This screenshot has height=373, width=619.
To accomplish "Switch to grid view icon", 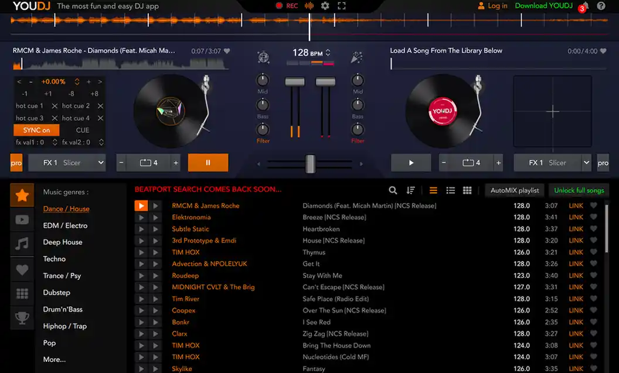I will (x=467, y=190).
